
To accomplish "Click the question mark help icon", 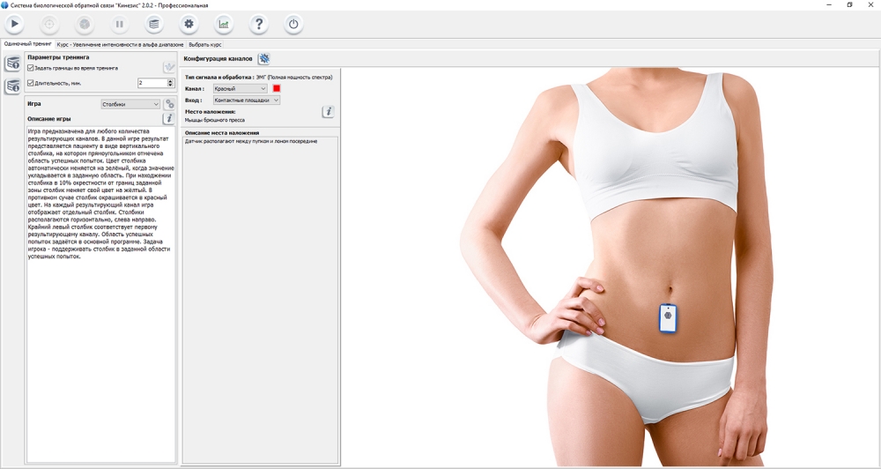I will 258,24.
